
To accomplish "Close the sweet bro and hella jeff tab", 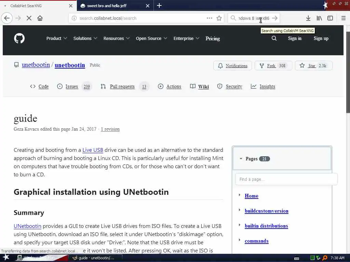I will pyautogui.click(x=148, y=6).
